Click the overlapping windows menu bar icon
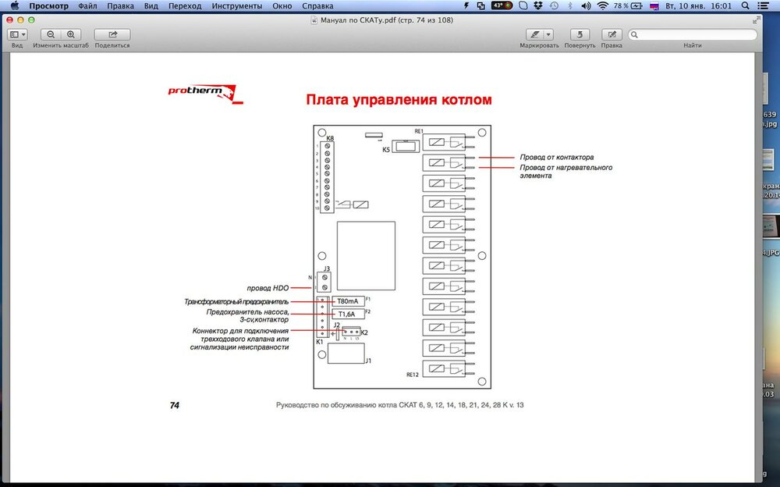Viewport: 780px width, 487px height. click(481, 6)
